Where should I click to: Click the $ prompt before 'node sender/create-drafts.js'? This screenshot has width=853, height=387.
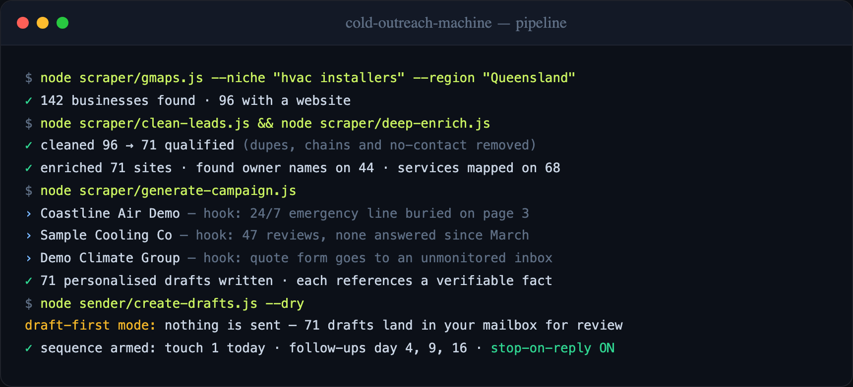click(x=29, y=303)
